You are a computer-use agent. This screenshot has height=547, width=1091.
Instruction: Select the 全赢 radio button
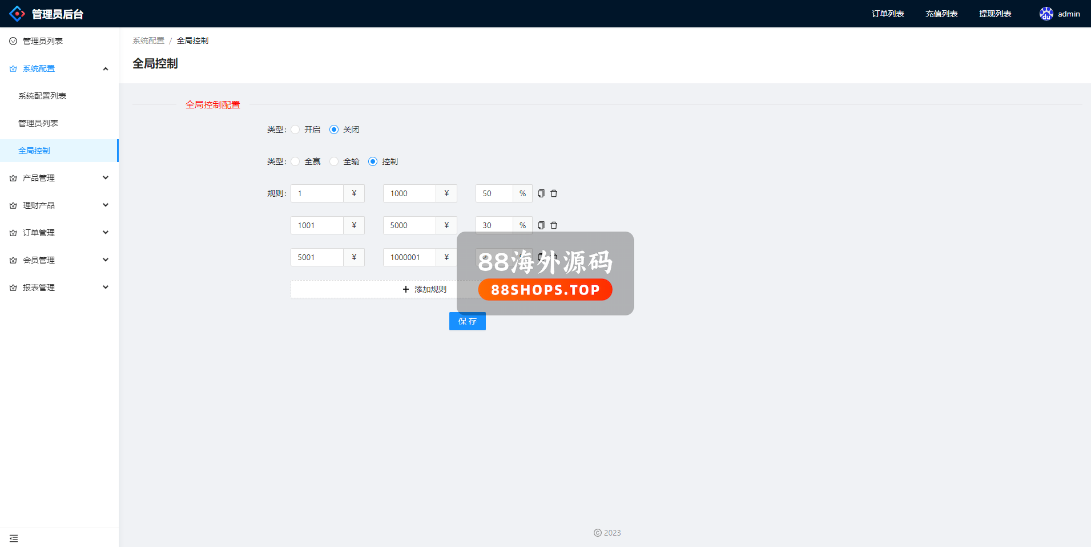click(295, 161)
